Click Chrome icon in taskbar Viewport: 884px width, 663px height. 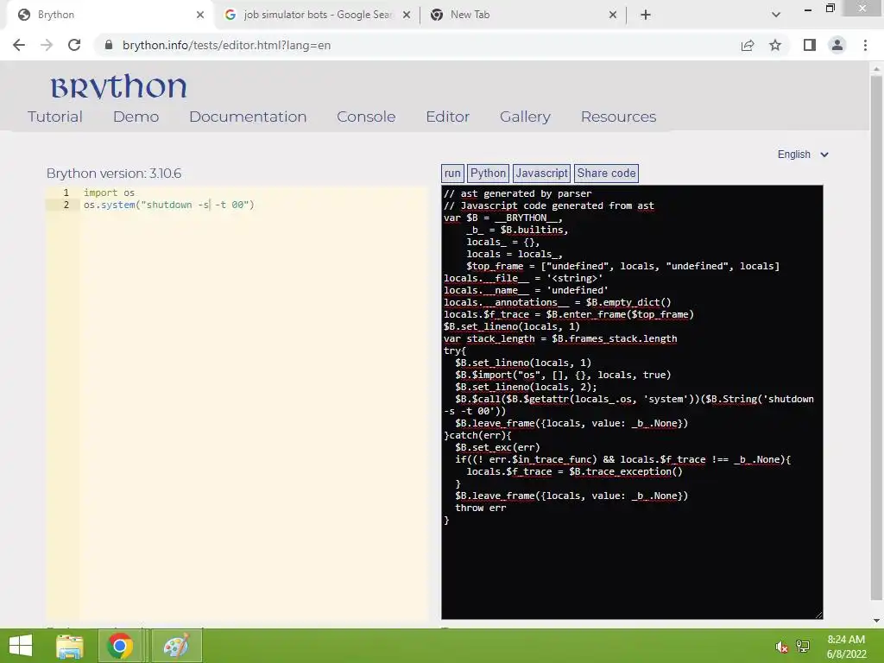point(120,646)
